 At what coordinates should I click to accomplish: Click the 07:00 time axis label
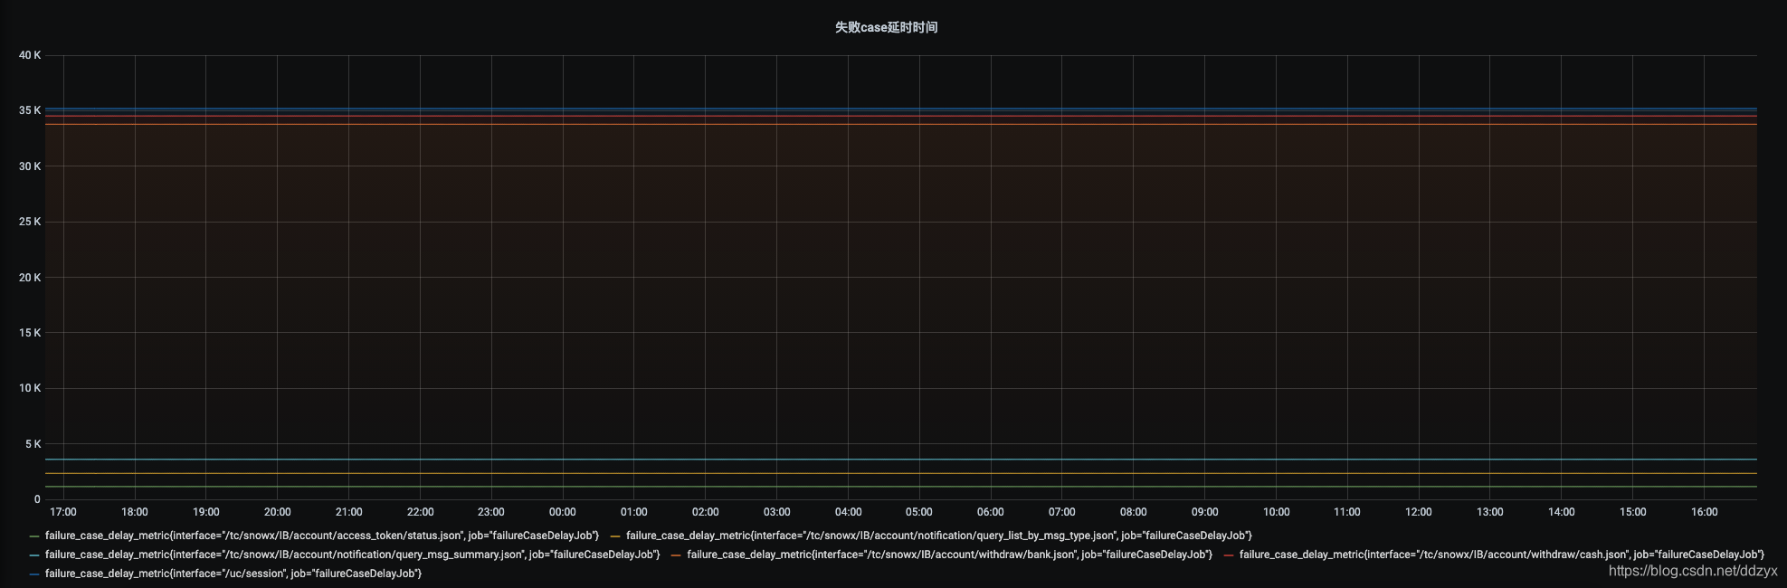[x=1061, y=512]
